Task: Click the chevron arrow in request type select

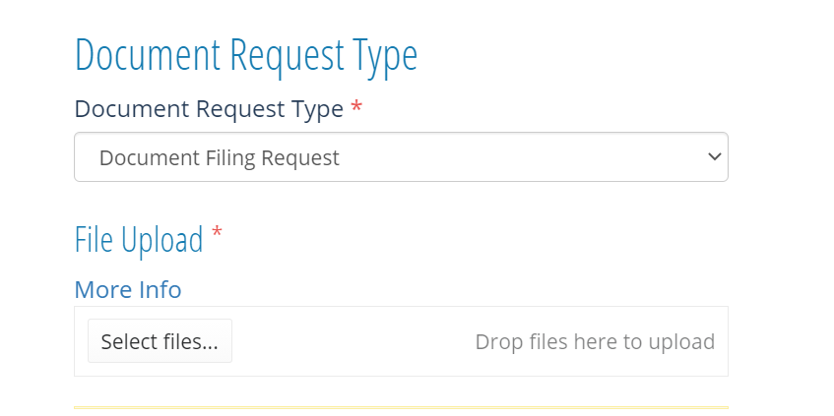Action: pos(714,156)
